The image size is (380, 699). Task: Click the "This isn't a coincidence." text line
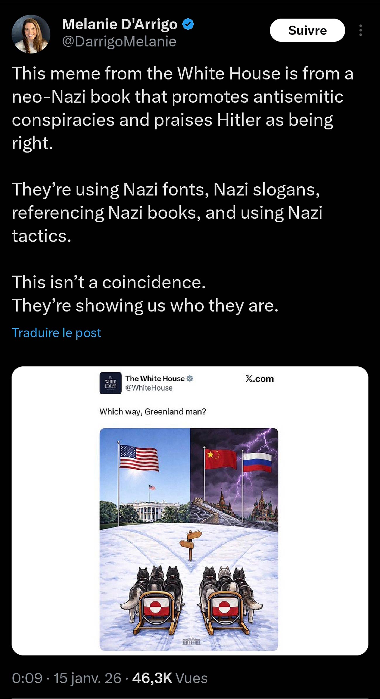pos(109,282)
